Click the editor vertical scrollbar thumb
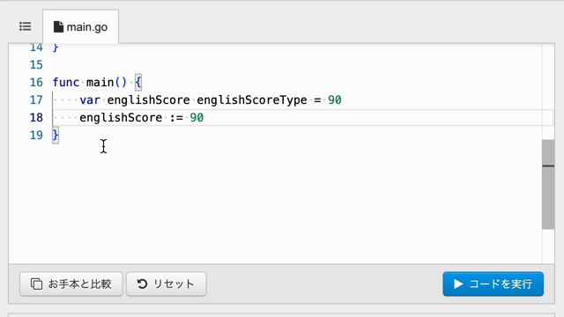The image size is (564, 317). click(x=548, y=184)
